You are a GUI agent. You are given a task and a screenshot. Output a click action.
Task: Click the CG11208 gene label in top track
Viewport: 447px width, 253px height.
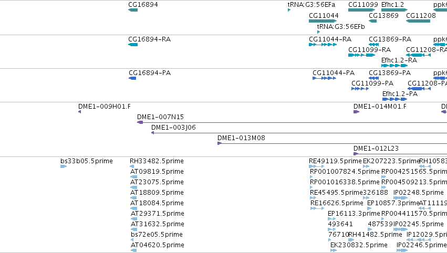click(x=421, y=16)
